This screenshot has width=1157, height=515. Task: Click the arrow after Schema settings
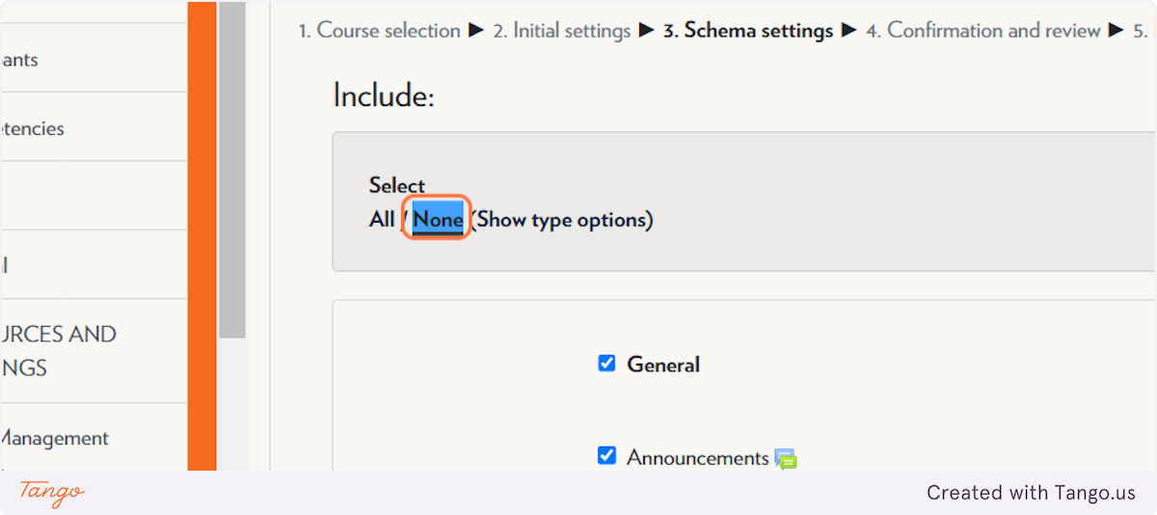[849, 30]
